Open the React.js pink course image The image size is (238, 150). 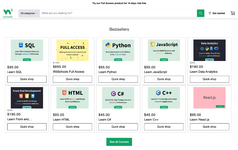point(209,98)
